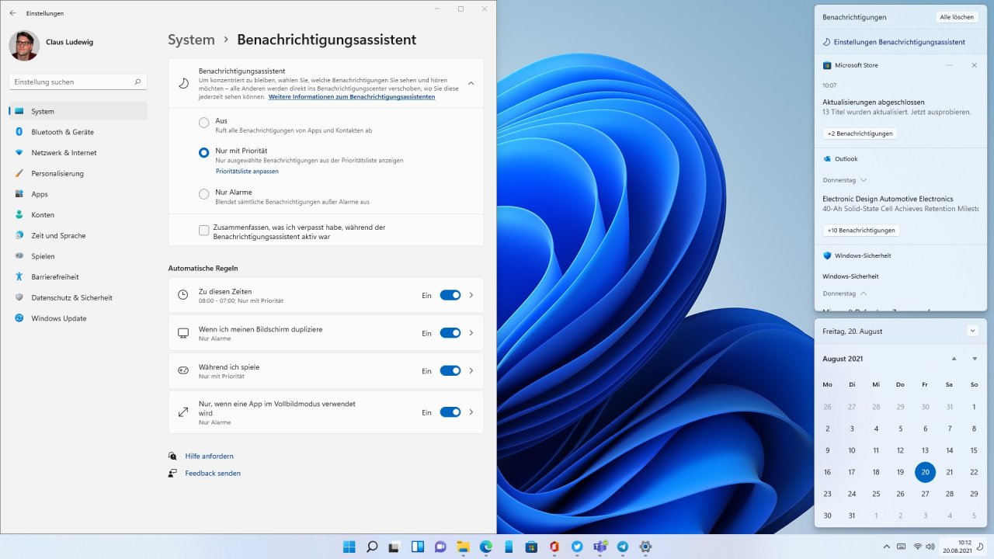Toggle 'Wenn ich meinen Bildschirm dupliziere' switch

pos(450,333)
